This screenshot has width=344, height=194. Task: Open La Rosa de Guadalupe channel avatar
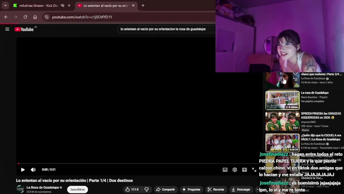pyautogui.click(x=20, y=189)
